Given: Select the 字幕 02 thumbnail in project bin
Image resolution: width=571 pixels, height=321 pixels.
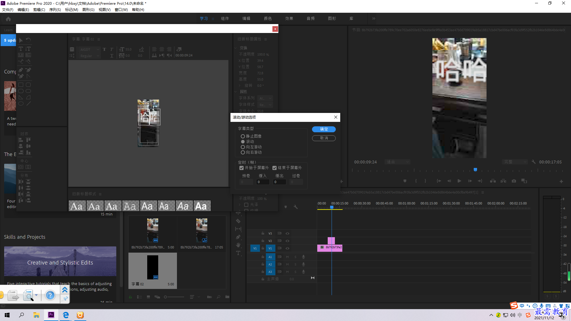Looking at the screenshot, I should (x=153, y=267).
